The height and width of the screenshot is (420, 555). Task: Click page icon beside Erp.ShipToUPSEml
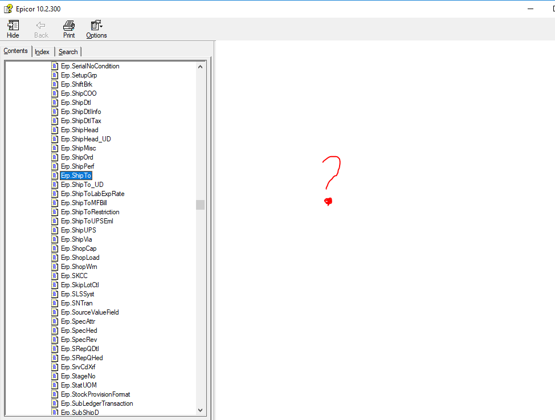[x=55, y=221]
